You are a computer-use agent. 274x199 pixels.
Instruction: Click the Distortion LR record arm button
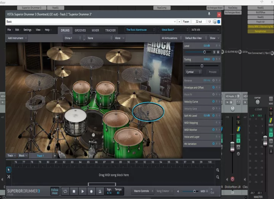coord(233,179)
